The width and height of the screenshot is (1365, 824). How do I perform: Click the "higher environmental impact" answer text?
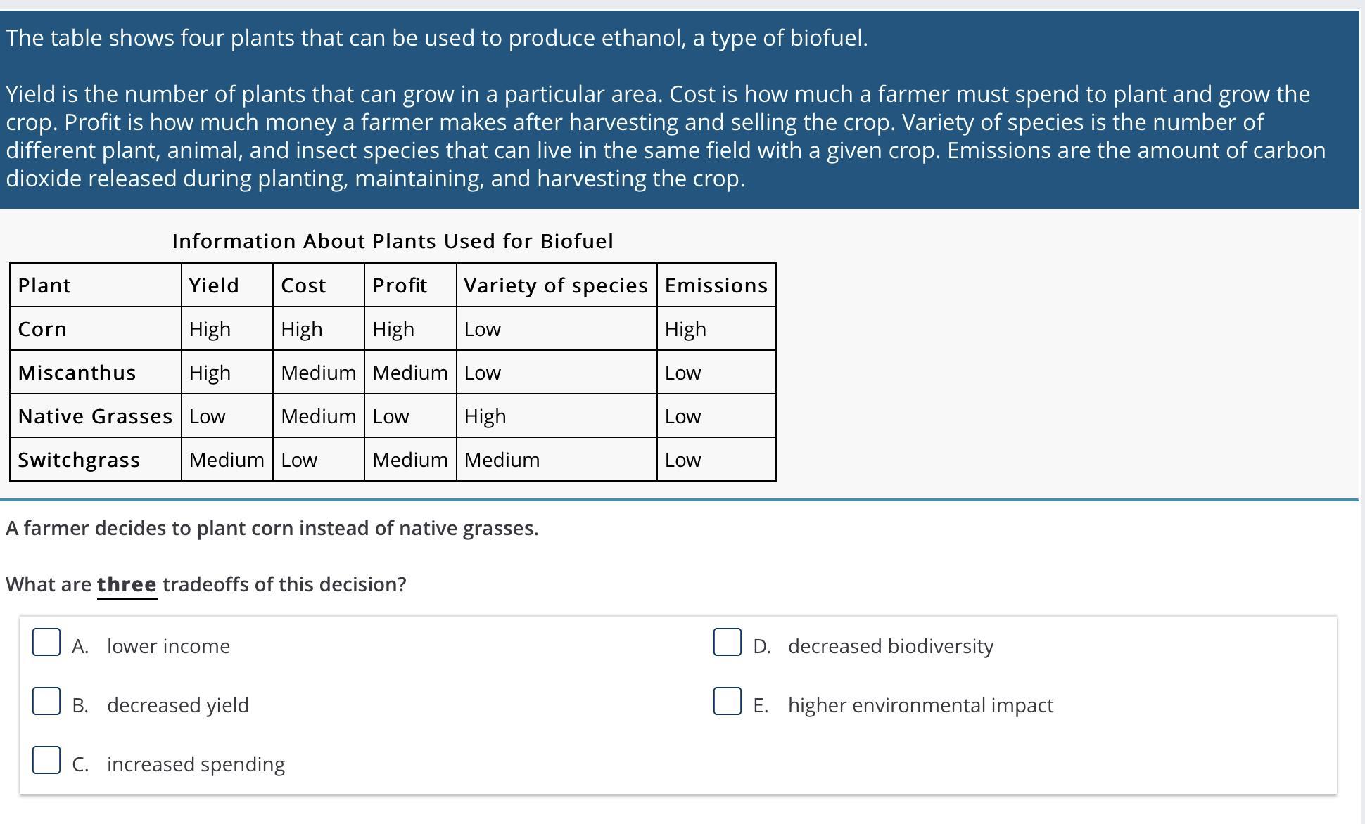point(920,705)
